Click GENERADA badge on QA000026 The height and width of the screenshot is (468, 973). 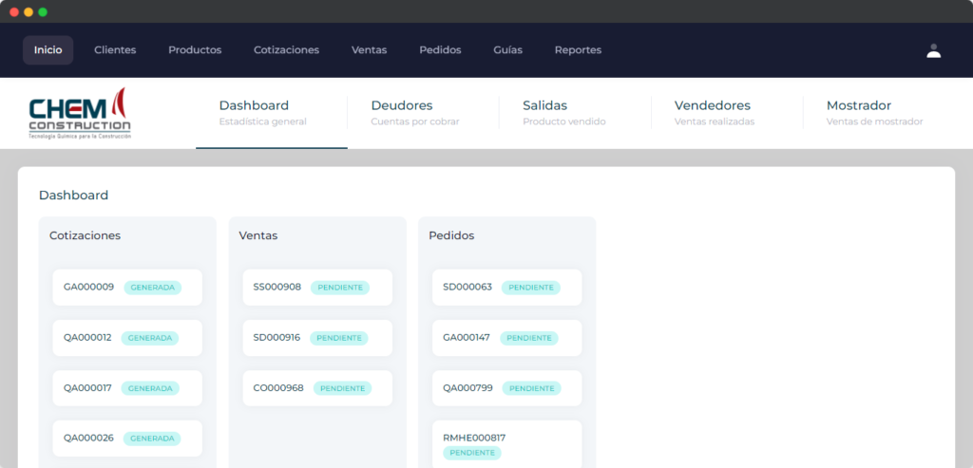coord(152,439)
